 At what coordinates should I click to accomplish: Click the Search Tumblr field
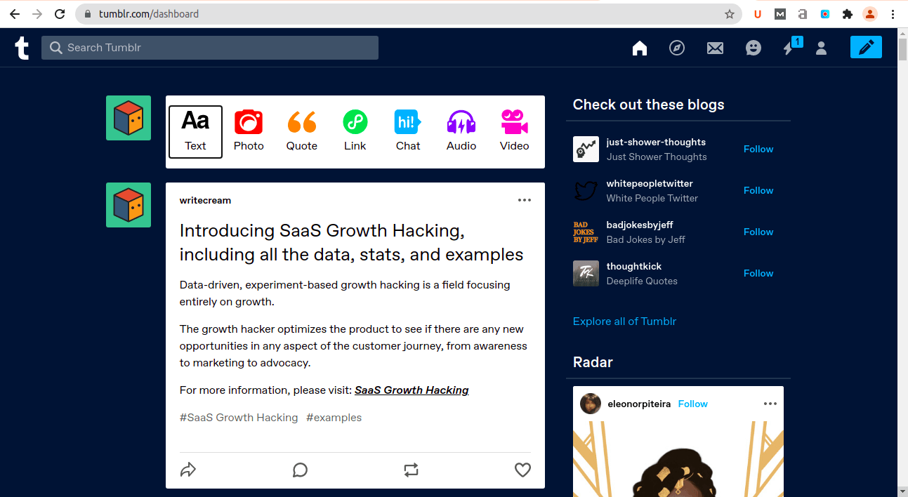tap(210, 48)
